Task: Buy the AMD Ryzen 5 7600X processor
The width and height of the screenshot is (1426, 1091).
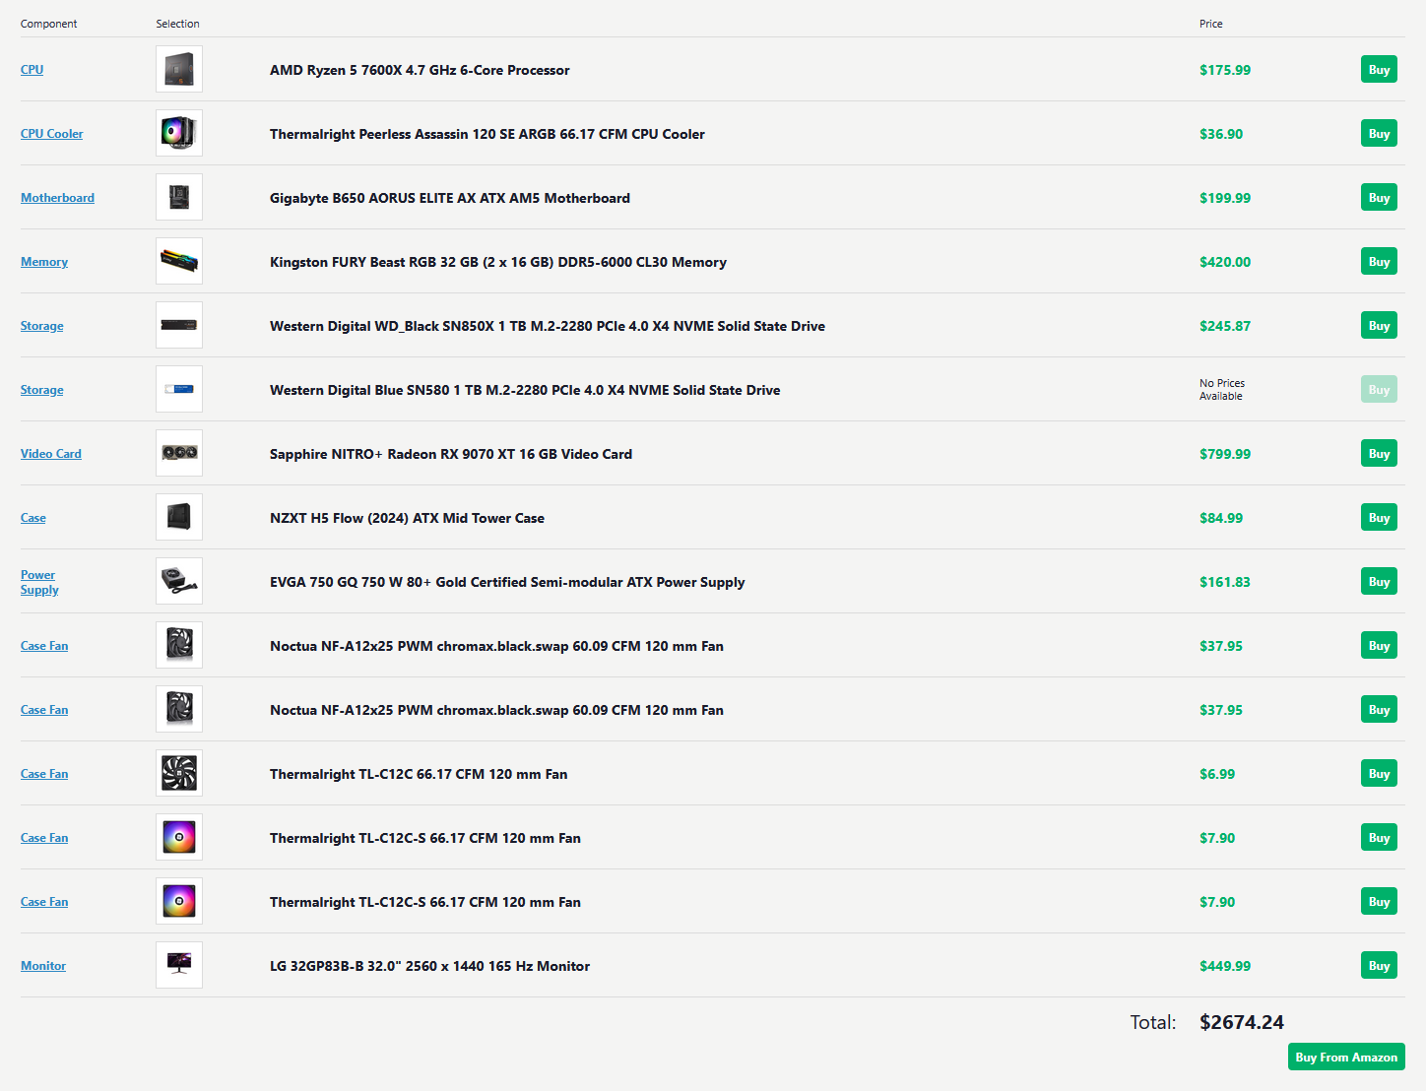Action: 1379,70
